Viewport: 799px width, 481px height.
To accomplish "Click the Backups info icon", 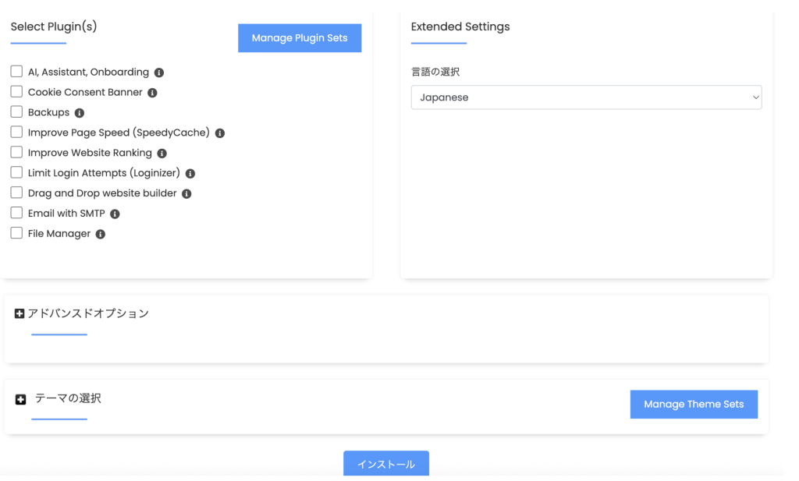I will [80, 113].
